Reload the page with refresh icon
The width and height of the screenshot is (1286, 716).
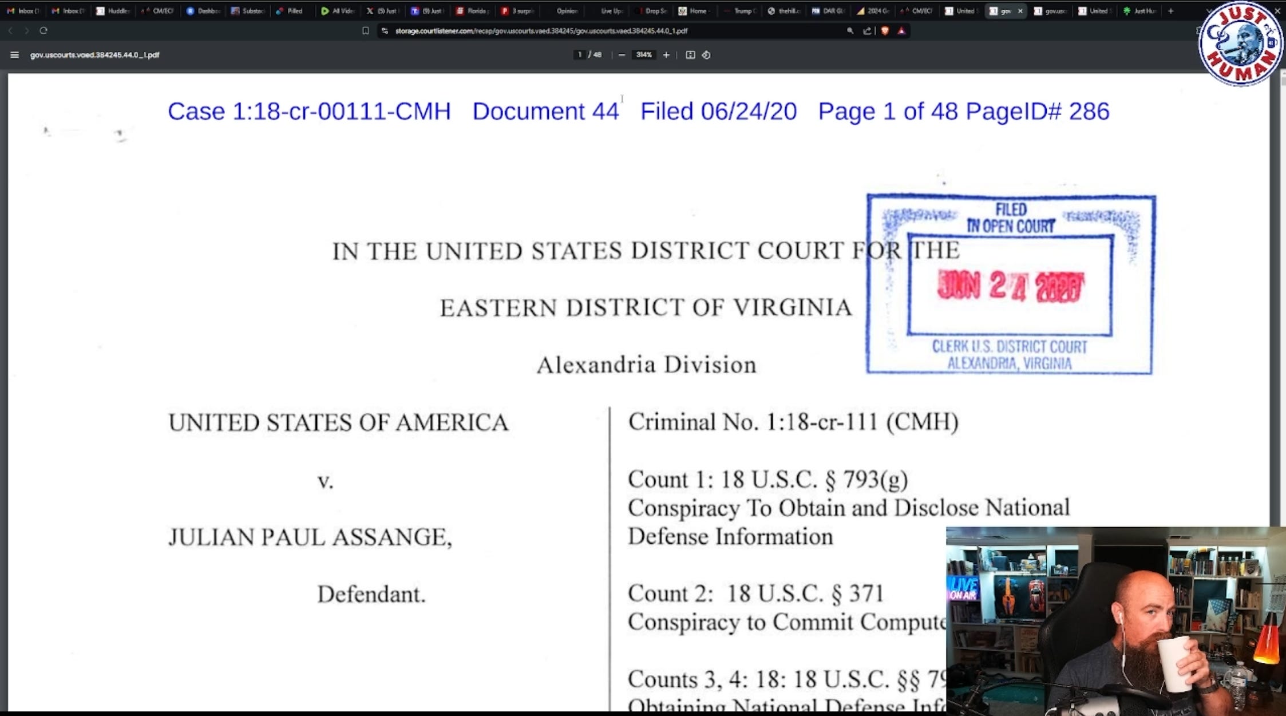pyautogui.click(x=43, y=31)
